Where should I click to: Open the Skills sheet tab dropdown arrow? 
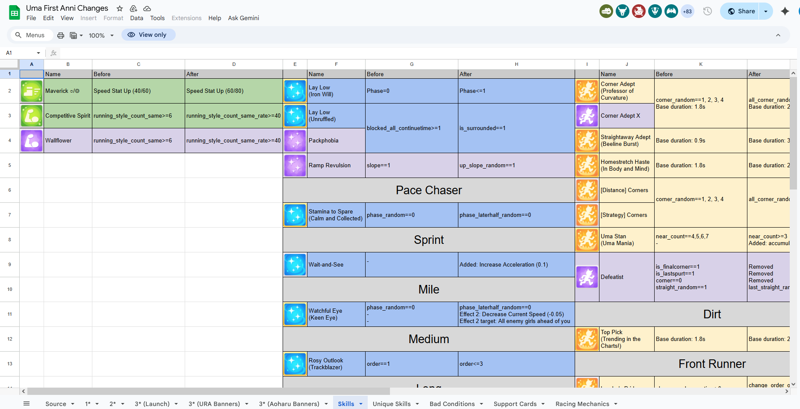pyautogui.click(x=361, y=404)
